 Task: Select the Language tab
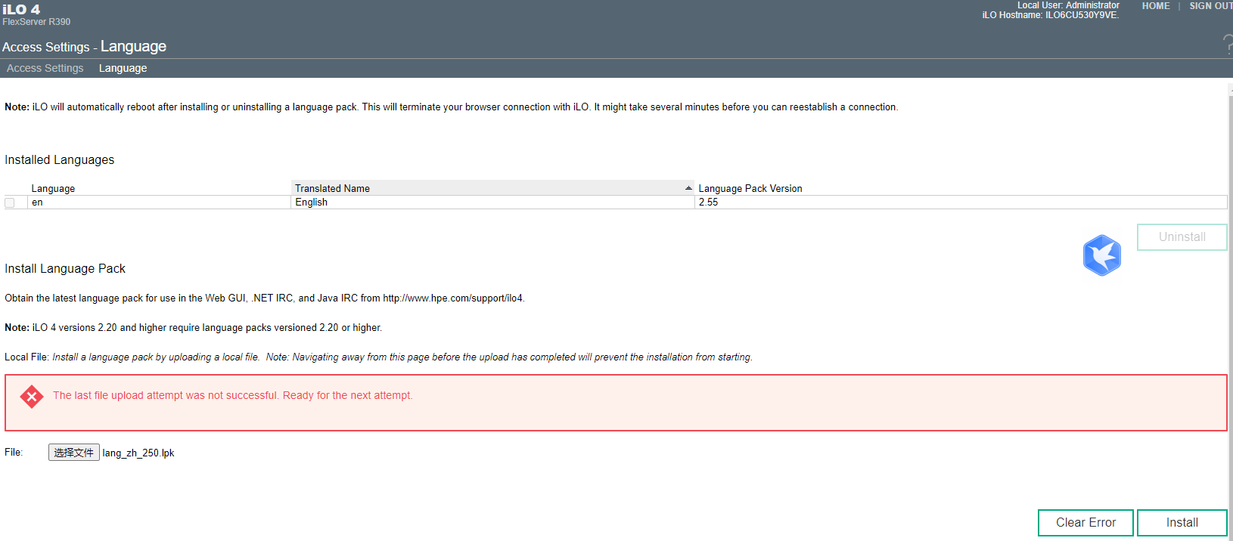tap(123, 68)
